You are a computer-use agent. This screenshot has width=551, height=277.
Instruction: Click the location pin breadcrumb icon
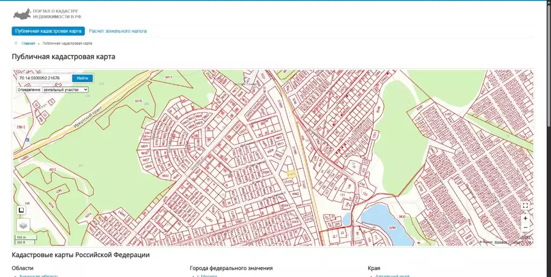(x=16, y=43)
